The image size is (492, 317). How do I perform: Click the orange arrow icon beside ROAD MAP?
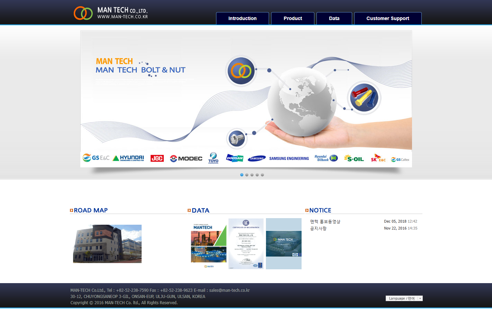(71, 210)
